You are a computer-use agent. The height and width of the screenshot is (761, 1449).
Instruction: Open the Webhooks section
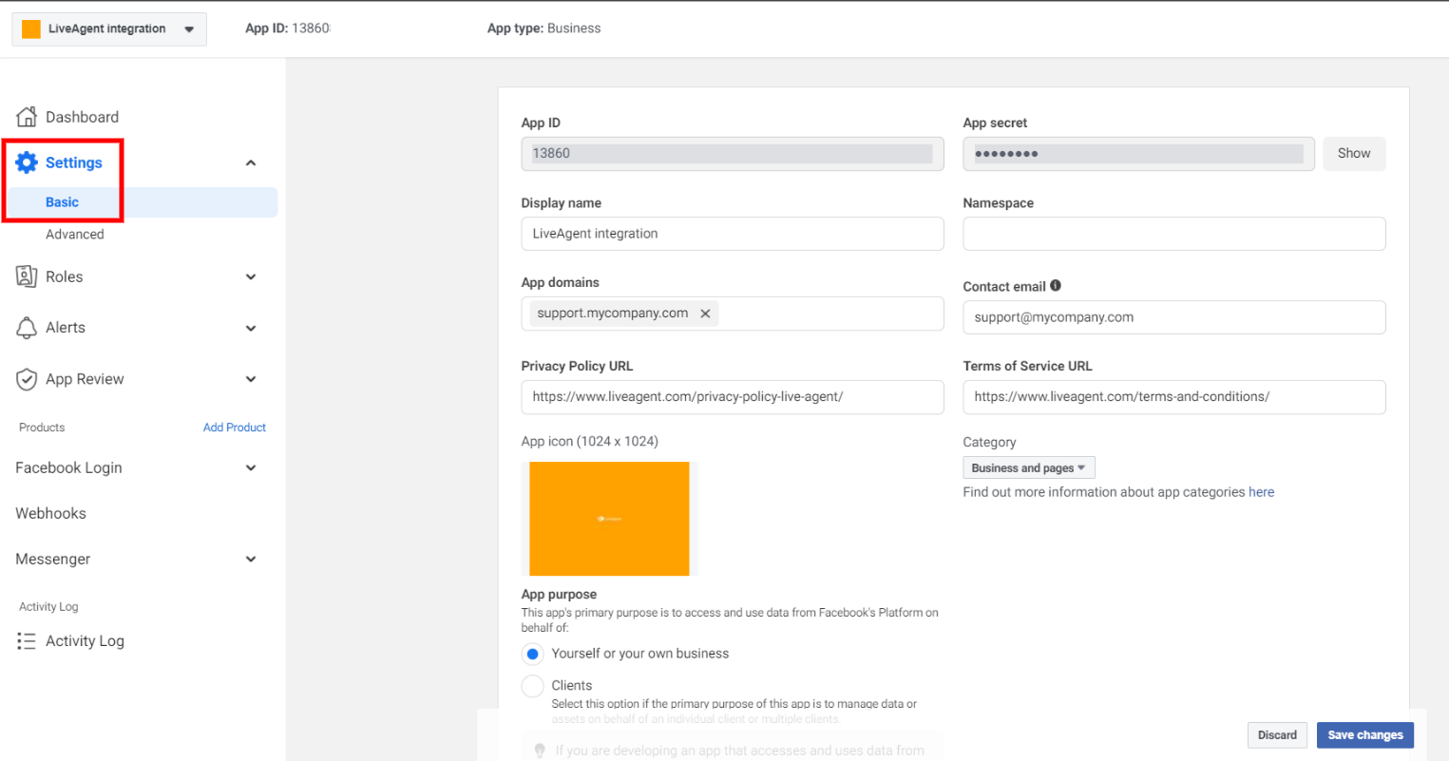coord(50,513)
